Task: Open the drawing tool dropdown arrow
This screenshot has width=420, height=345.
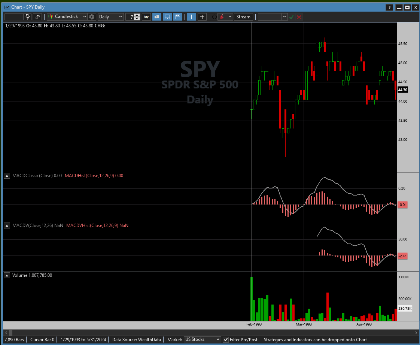Action: click(x=229, y=17)
